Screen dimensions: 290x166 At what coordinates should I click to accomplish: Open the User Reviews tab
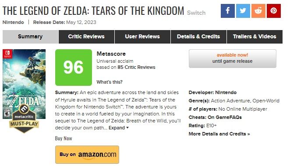(142, 37)
